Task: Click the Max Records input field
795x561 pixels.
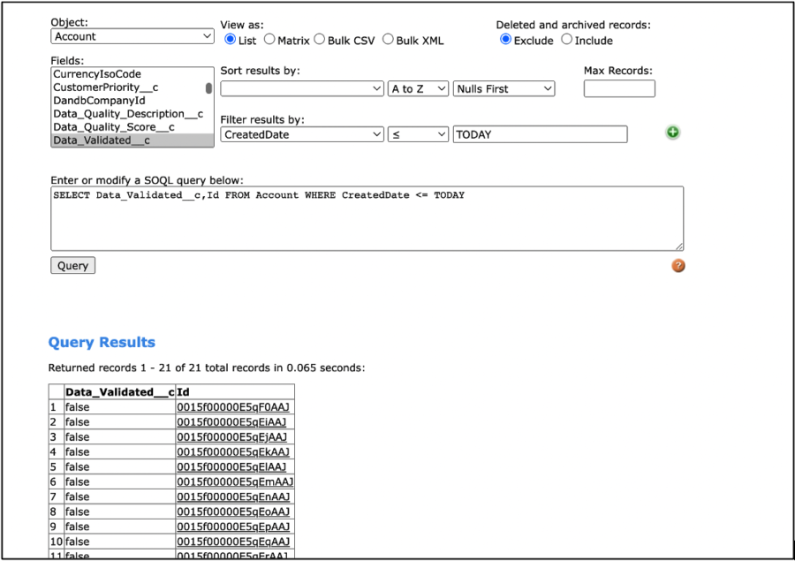Action: [x=618, y=88]
